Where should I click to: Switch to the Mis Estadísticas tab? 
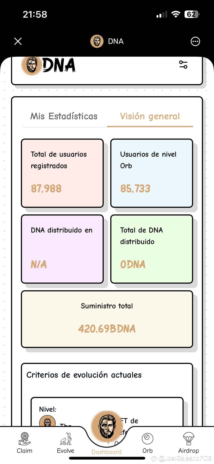[x=63, y=116]
